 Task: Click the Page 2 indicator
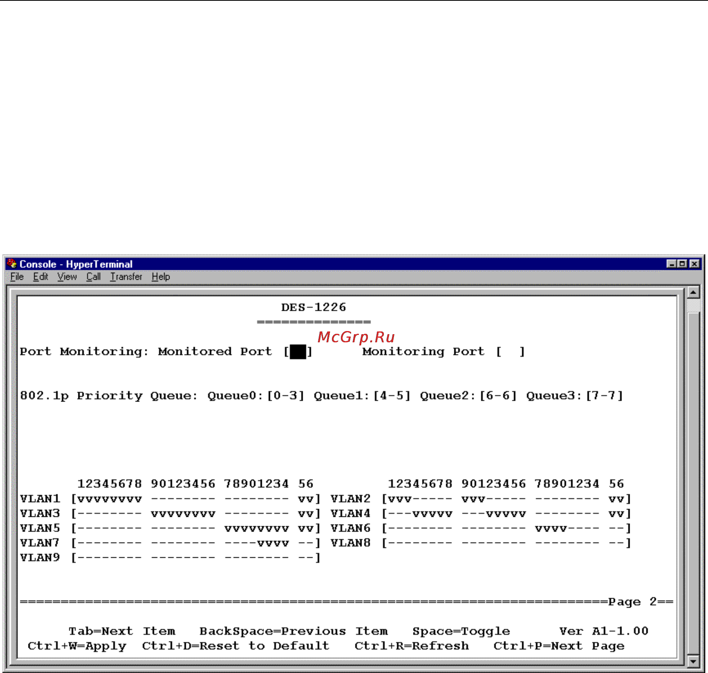point(633,602)
